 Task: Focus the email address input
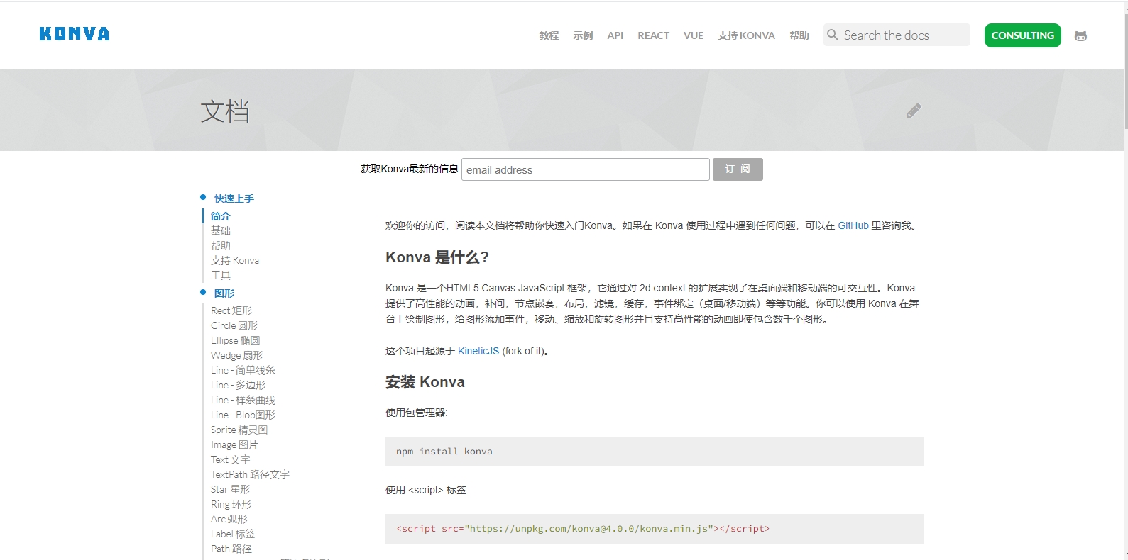coord(586,169)
